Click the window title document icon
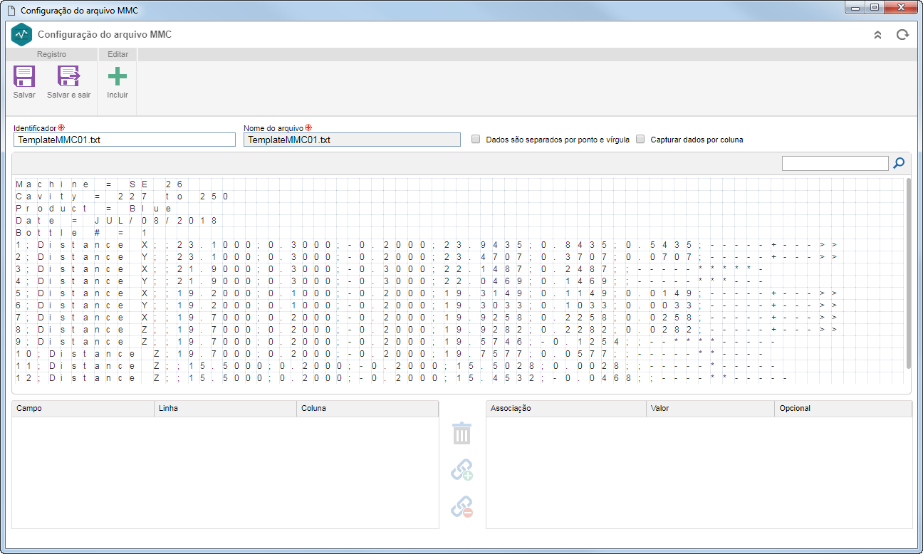923x554 pixels. (x=10, y=11)
